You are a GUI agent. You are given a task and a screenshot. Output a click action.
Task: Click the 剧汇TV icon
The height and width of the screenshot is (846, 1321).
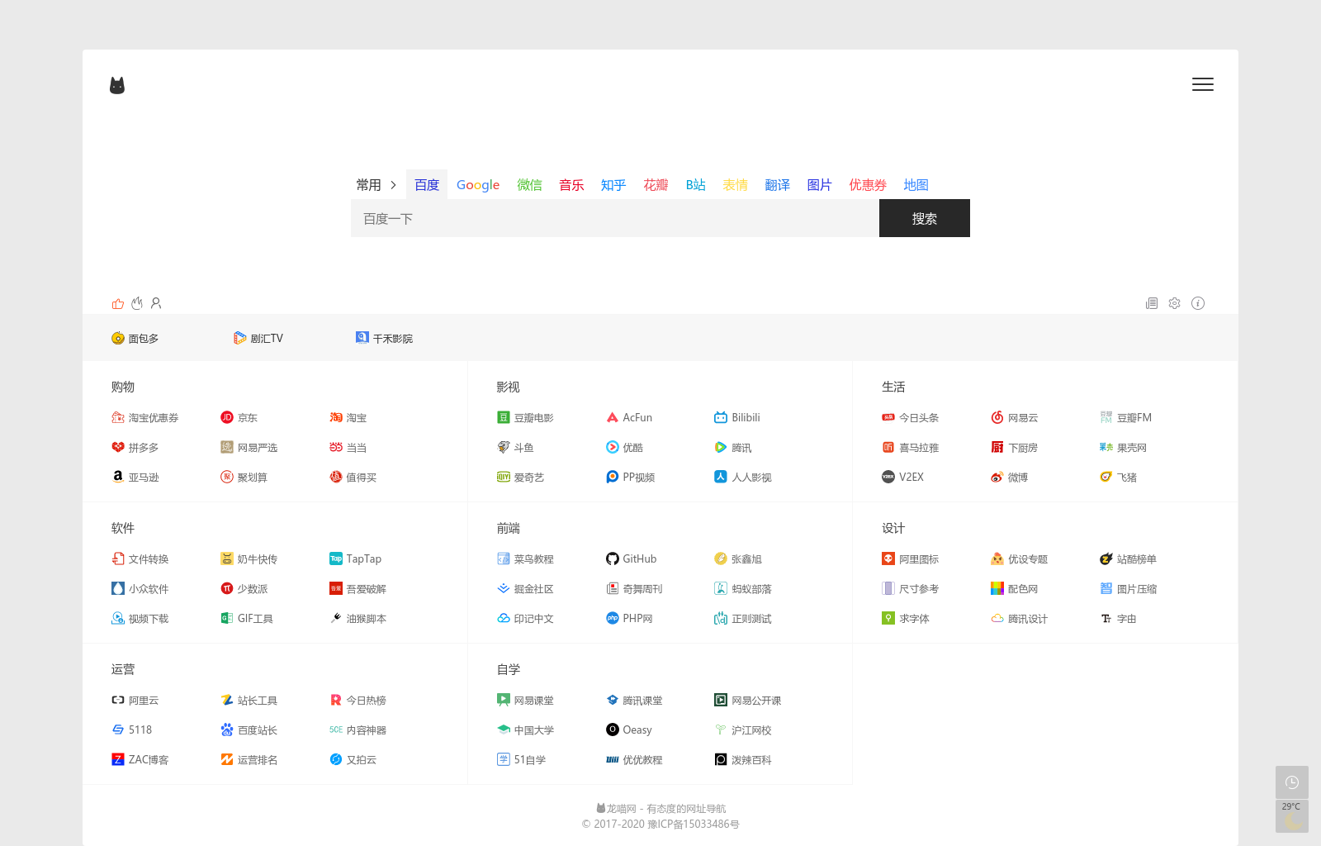[x=240, y=338]
